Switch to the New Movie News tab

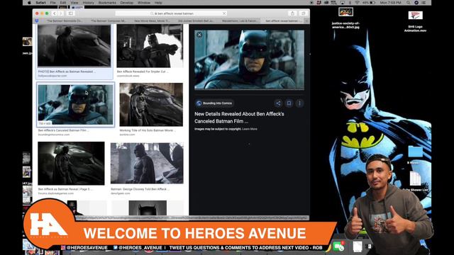(x=152, y=21)
